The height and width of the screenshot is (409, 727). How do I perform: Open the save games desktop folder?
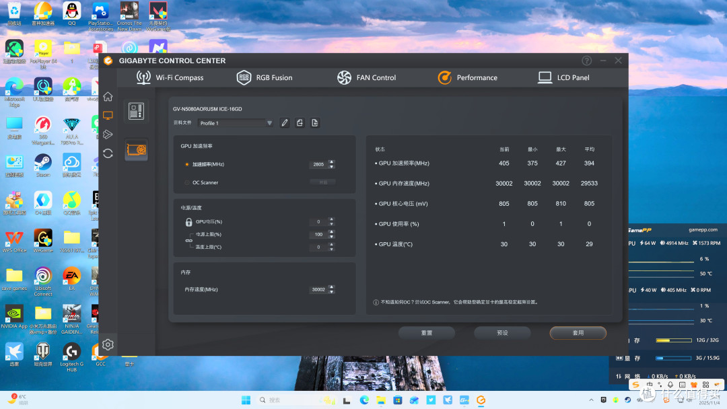tap(14, 279)
